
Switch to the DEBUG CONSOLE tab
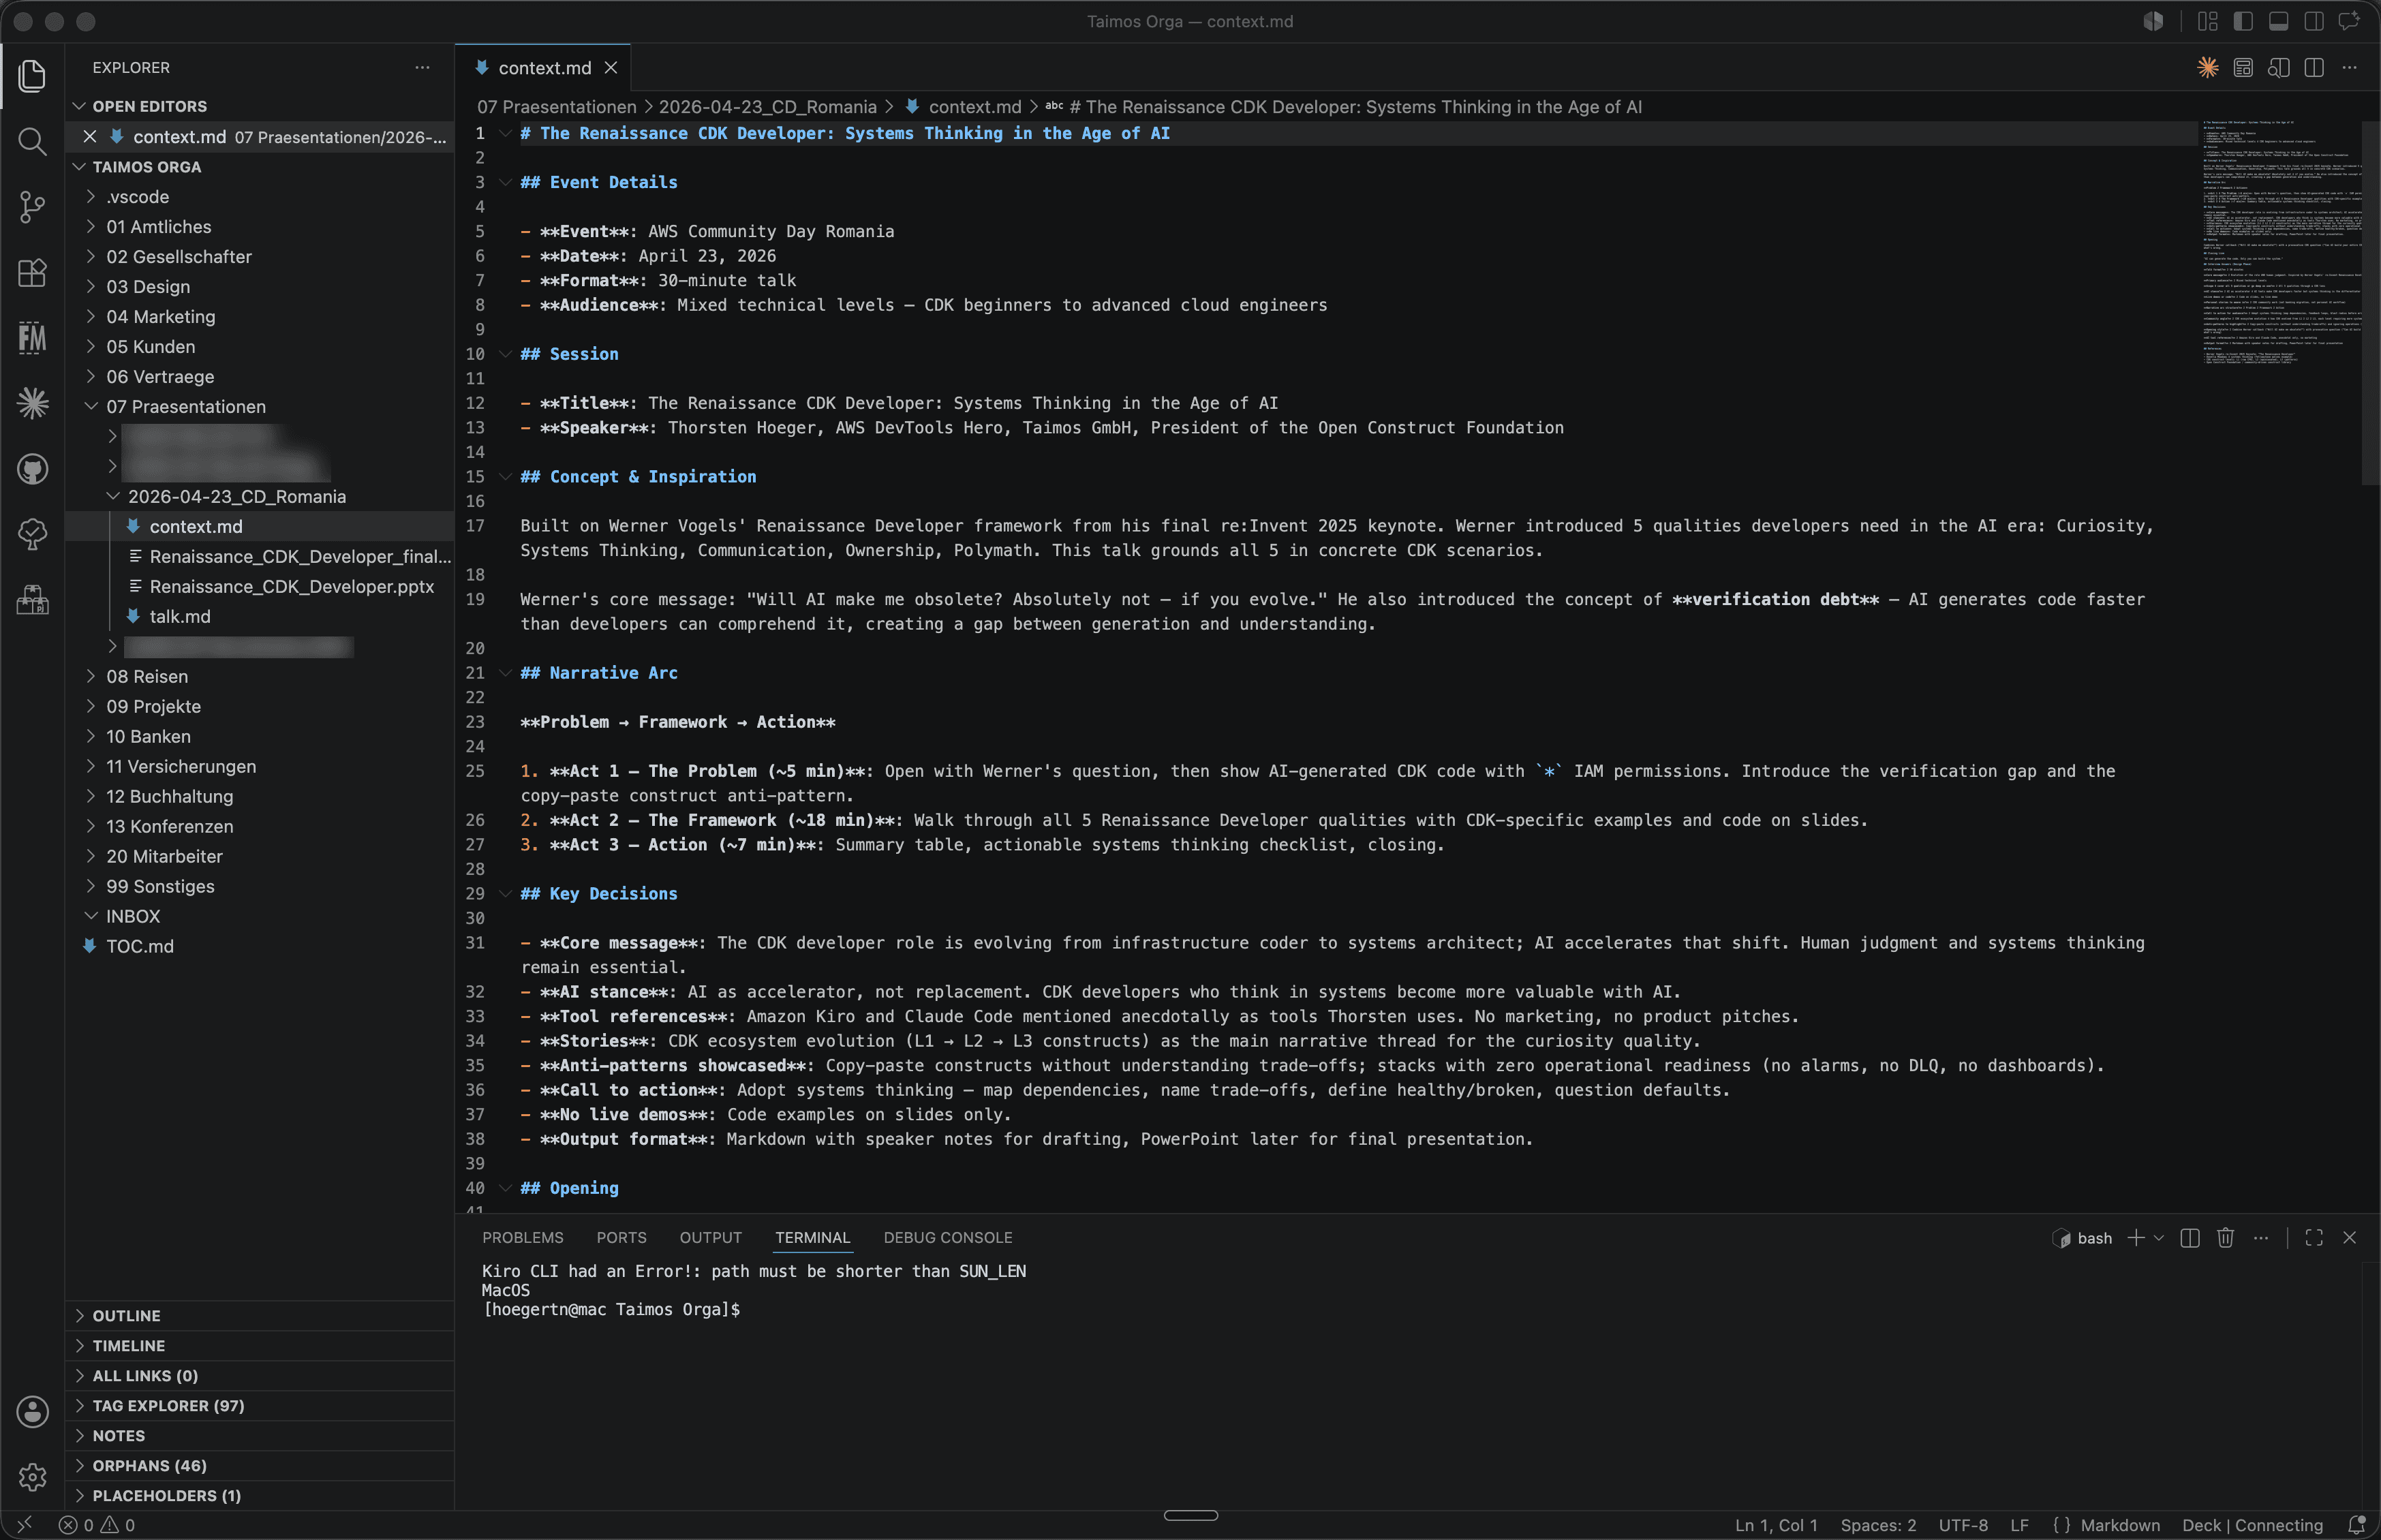tap(948, 1238)
